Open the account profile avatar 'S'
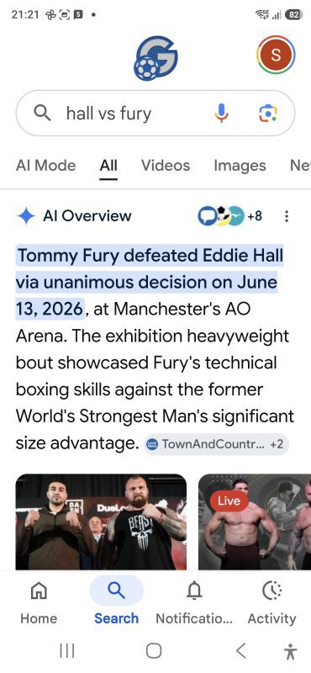311x673 pixels. pyautogui.click(x=276, y=55)
